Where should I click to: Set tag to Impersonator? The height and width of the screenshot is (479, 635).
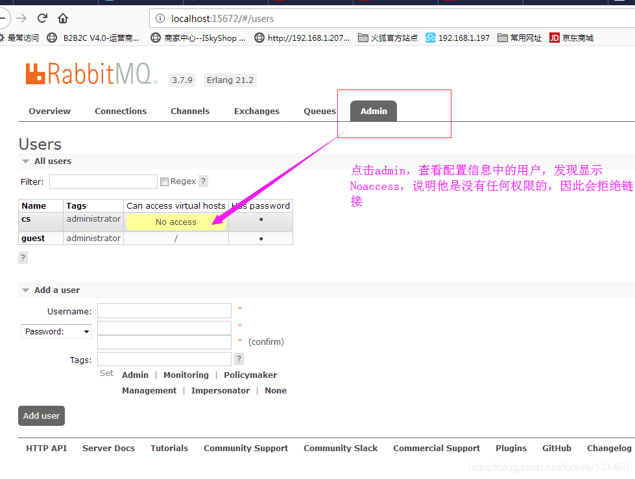pos(221,391)
